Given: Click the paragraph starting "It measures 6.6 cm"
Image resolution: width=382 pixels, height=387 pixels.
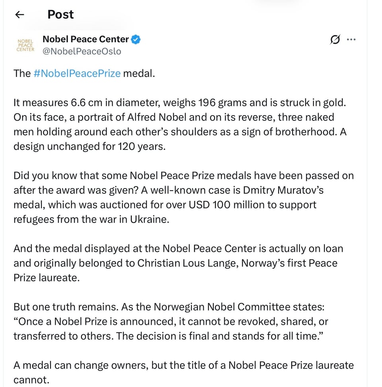Looking at the screenshot, I should click(180, 124).
